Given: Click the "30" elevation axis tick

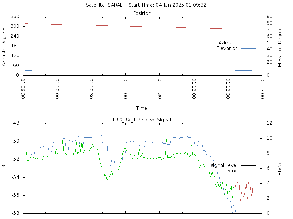Looking at the screenshot, I should click(270, 56).
